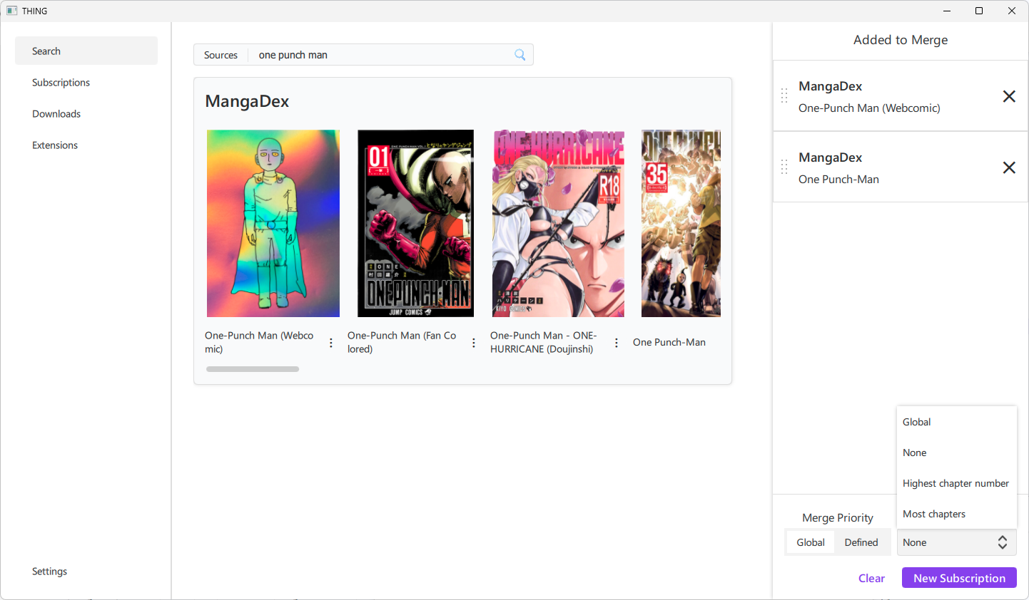Select One Punch-Man volume 35 cover thumbnail
The height and width of the screenshot is (600, 1029).
[x=681, y=223]
